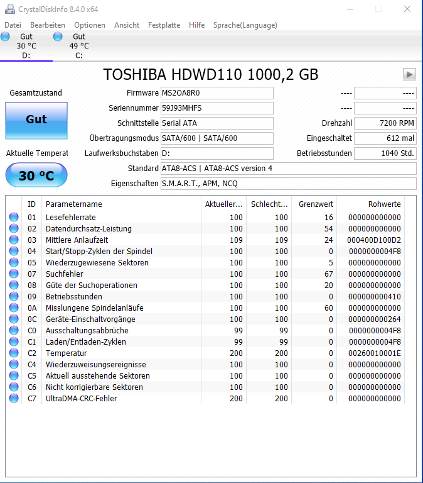This screenshot has height=483, width=423.
Task: Open the Datei menu
Action: (x=13, y=25)
